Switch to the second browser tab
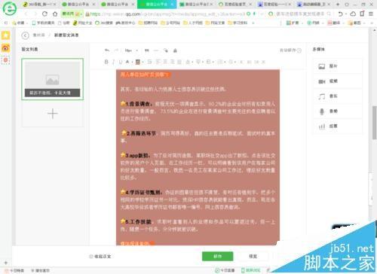This screenshot has height=274, width=377. click(78, 5)
